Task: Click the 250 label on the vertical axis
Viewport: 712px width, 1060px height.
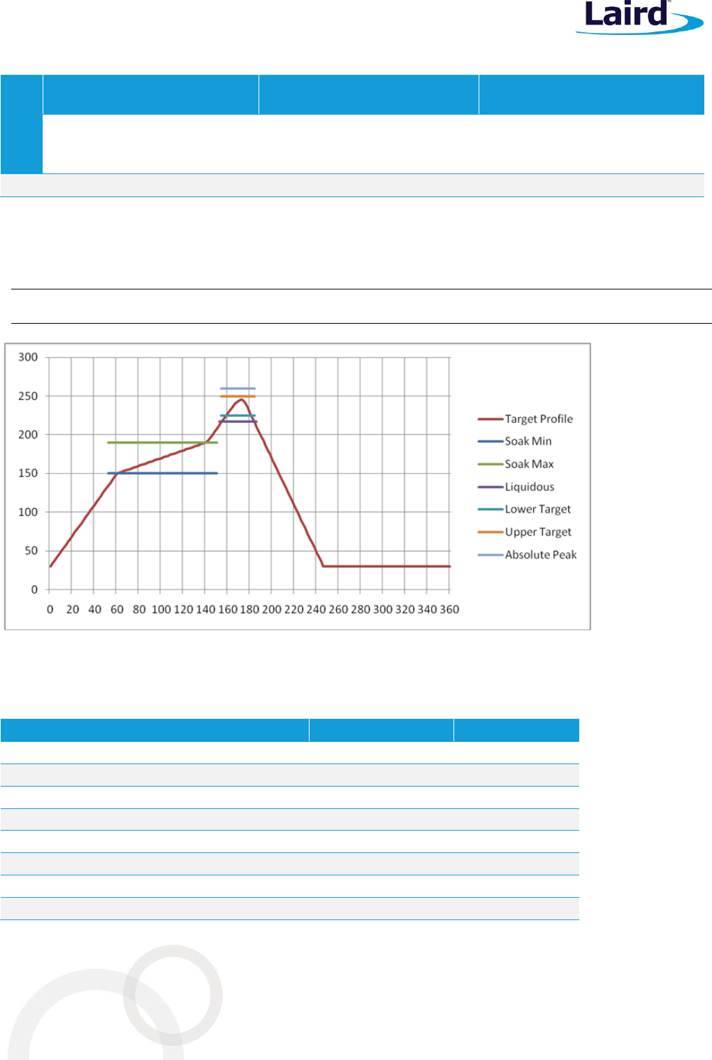Action: click(28, 396)
